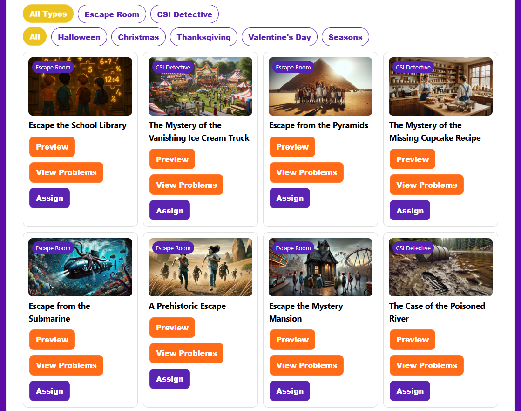Select the Seasons category filter
The height and width of the screenshot is (411, 521).
(345, 37)
